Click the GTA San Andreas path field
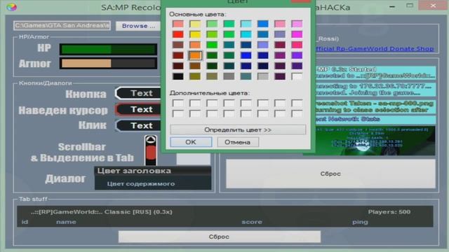This screenshot has height=252, width=449. (62, 25)
